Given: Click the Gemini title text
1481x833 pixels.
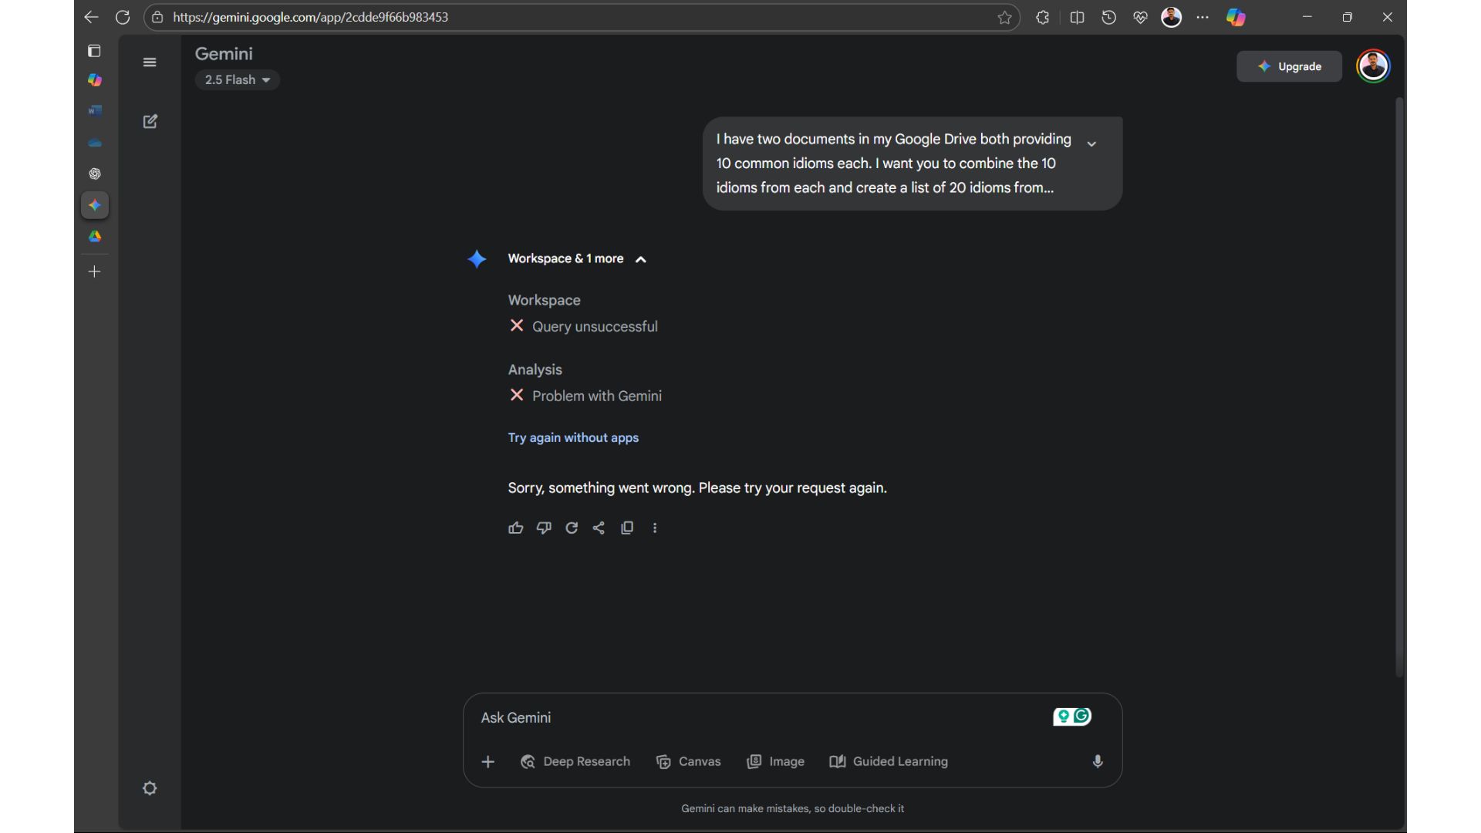Looking at the screenshot, I should tap(224, 54).
